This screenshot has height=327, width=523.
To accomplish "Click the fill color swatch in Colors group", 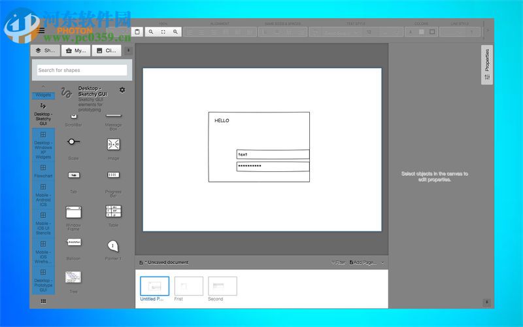I will 421,31.
